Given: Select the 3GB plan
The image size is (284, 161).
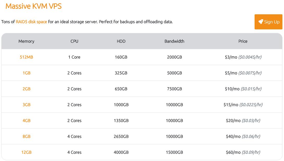Looking at the screenshot, I should (x=26, y=105).
